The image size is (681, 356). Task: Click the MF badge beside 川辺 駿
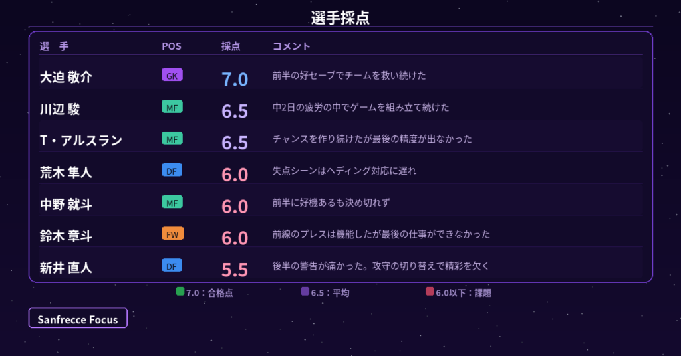coord(172,107)
